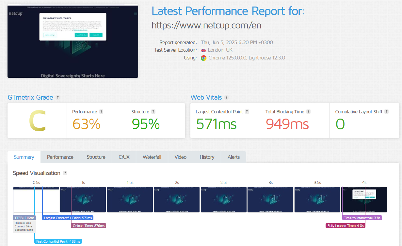Image resolution: width=402 pixels, height=246 pixels.
Task: Click the 2.5s filmstrip frame
Action: coord(224,200)
